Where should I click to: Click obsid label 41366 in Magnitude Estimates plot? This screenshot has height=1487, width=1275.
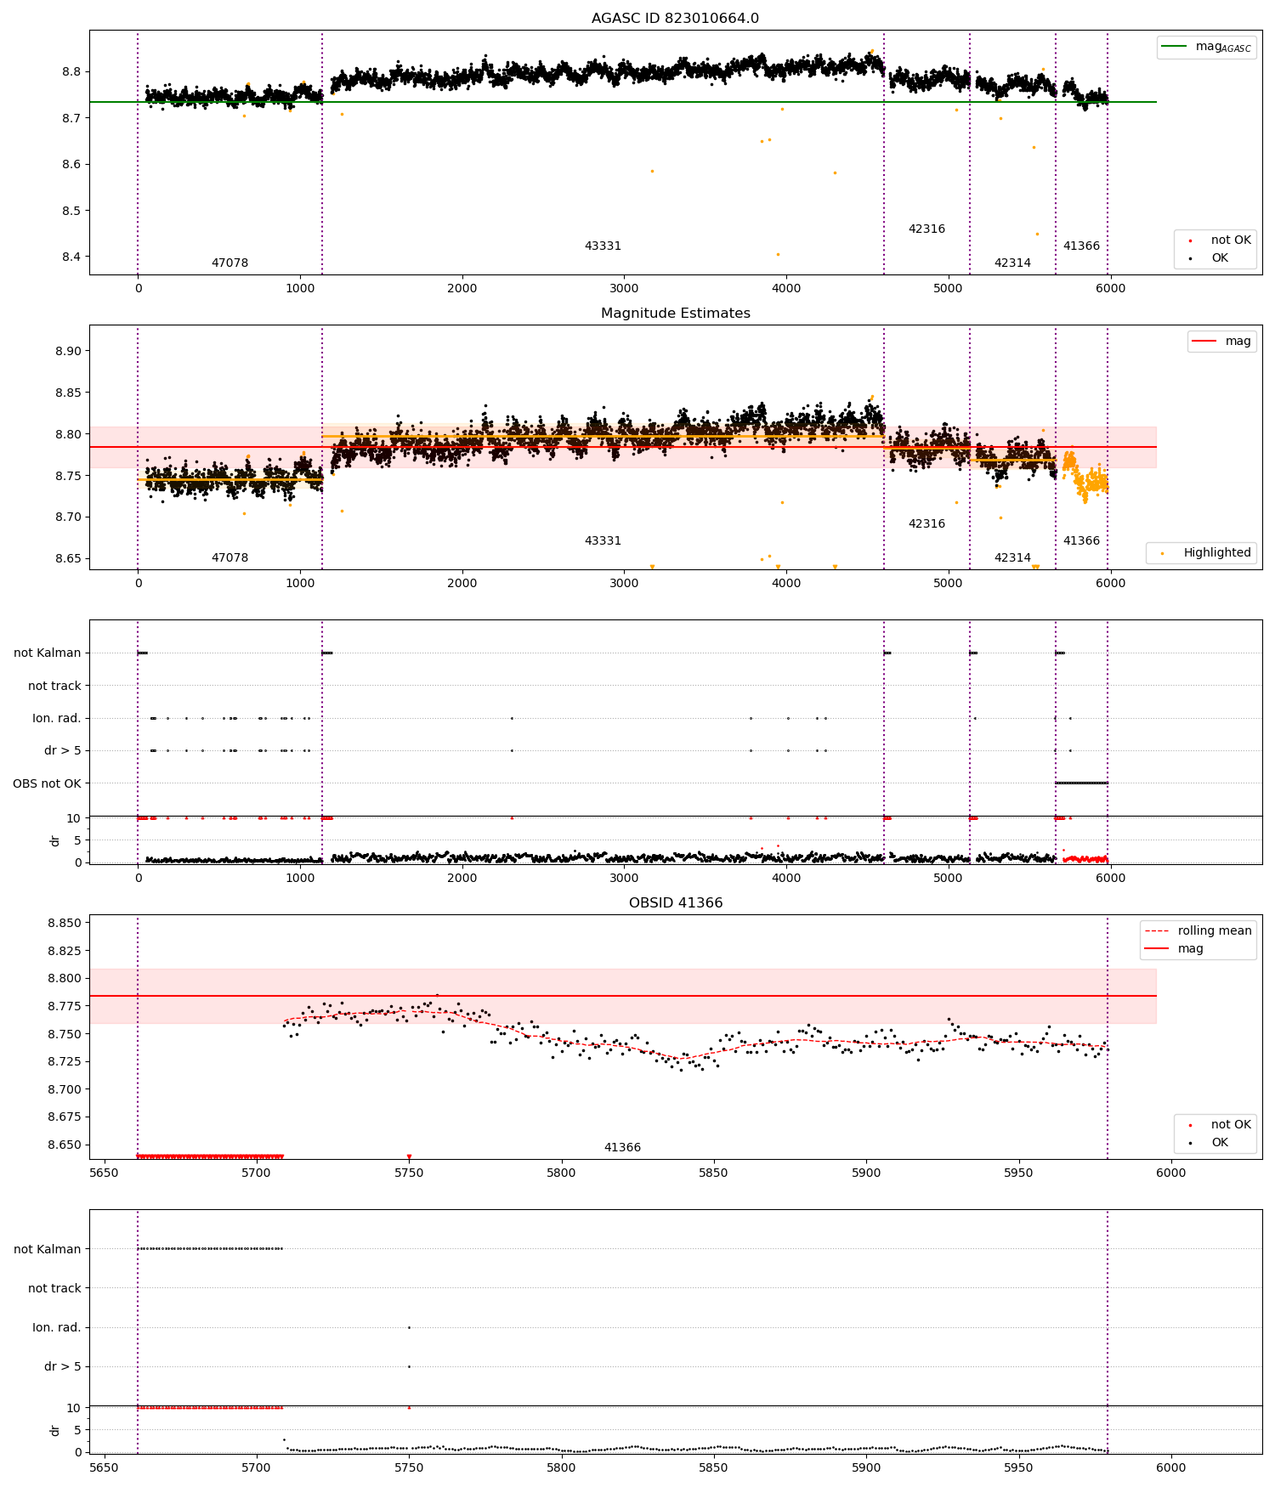pyautogui.click(x=1081, y=540)
